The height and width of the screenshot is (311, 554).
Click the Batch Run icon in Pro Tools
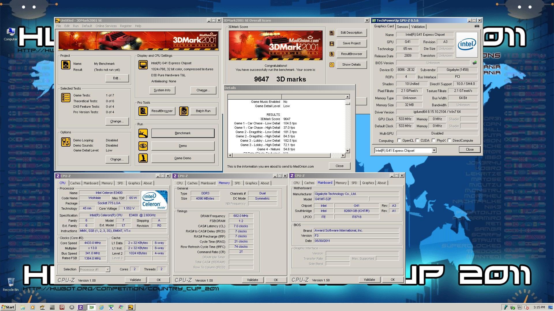184,111
